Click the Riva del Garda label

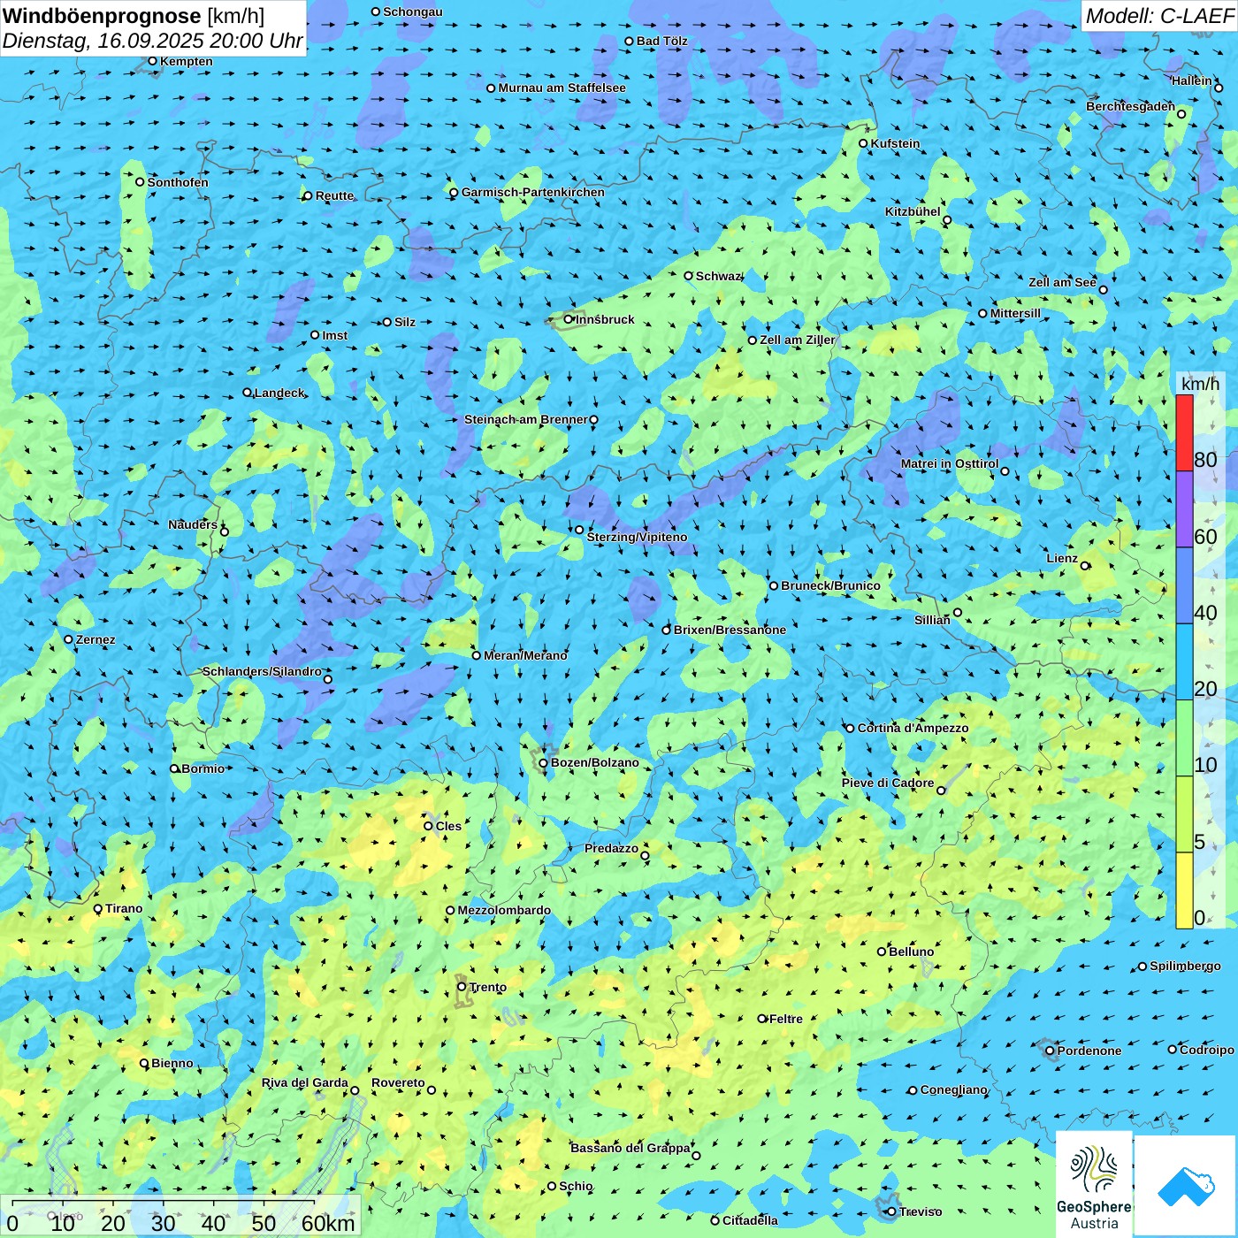click(305, 1082)
